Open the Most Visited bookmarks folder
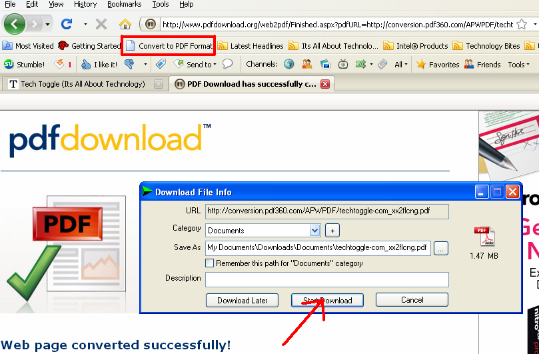The width and height of the screenshot is (539, 354). tap(28, 46)
